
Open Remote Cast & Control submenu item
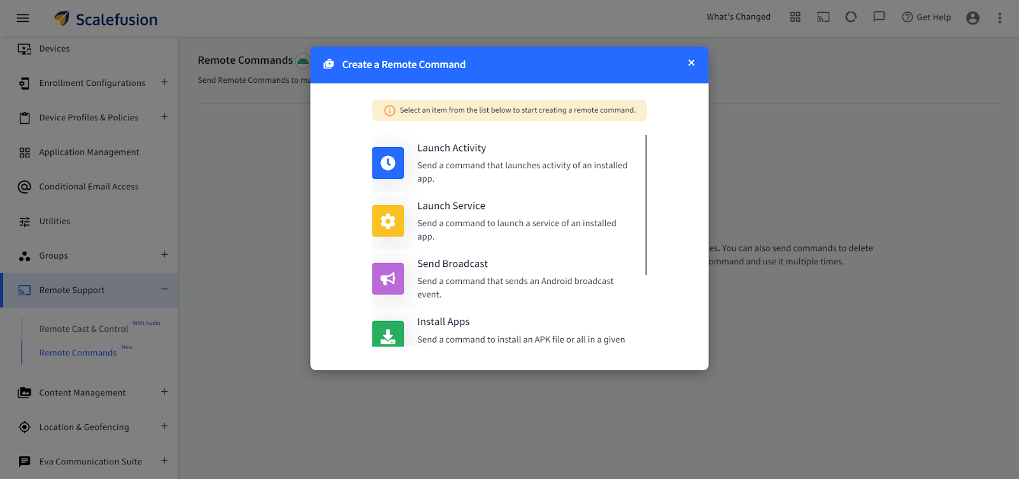(x=83, y=329)
